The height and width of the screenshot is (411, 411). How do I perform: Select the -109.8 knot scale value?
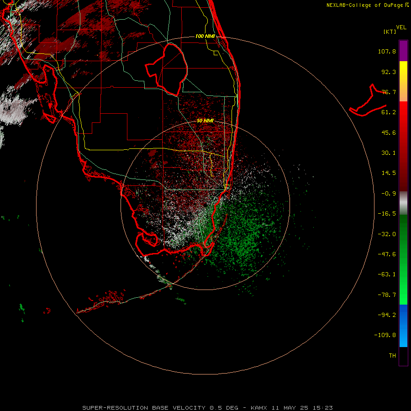(x=385, y=335)
